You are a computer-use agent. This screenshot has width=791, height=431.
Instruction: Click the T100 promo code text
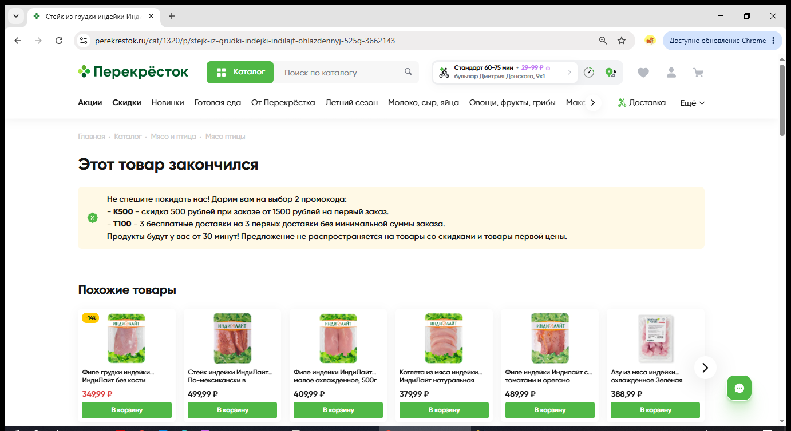point(122,224)
